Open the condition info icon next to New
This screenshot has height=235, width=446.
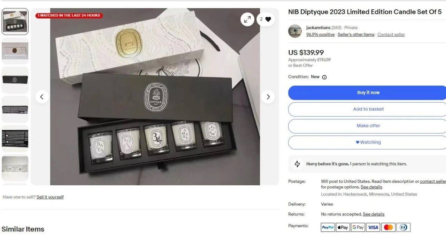point(324,77)
